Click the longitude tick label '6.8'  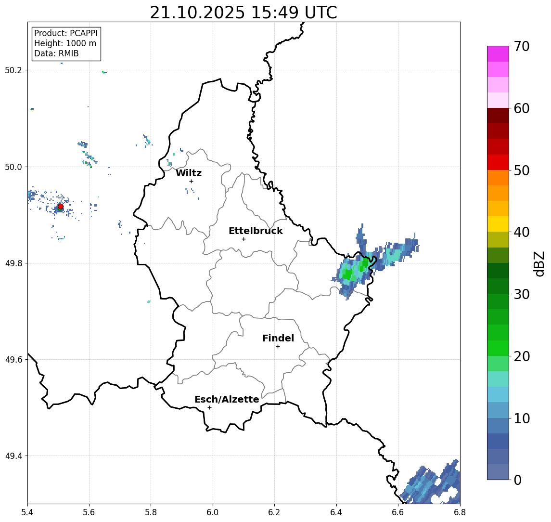[460, 512]
